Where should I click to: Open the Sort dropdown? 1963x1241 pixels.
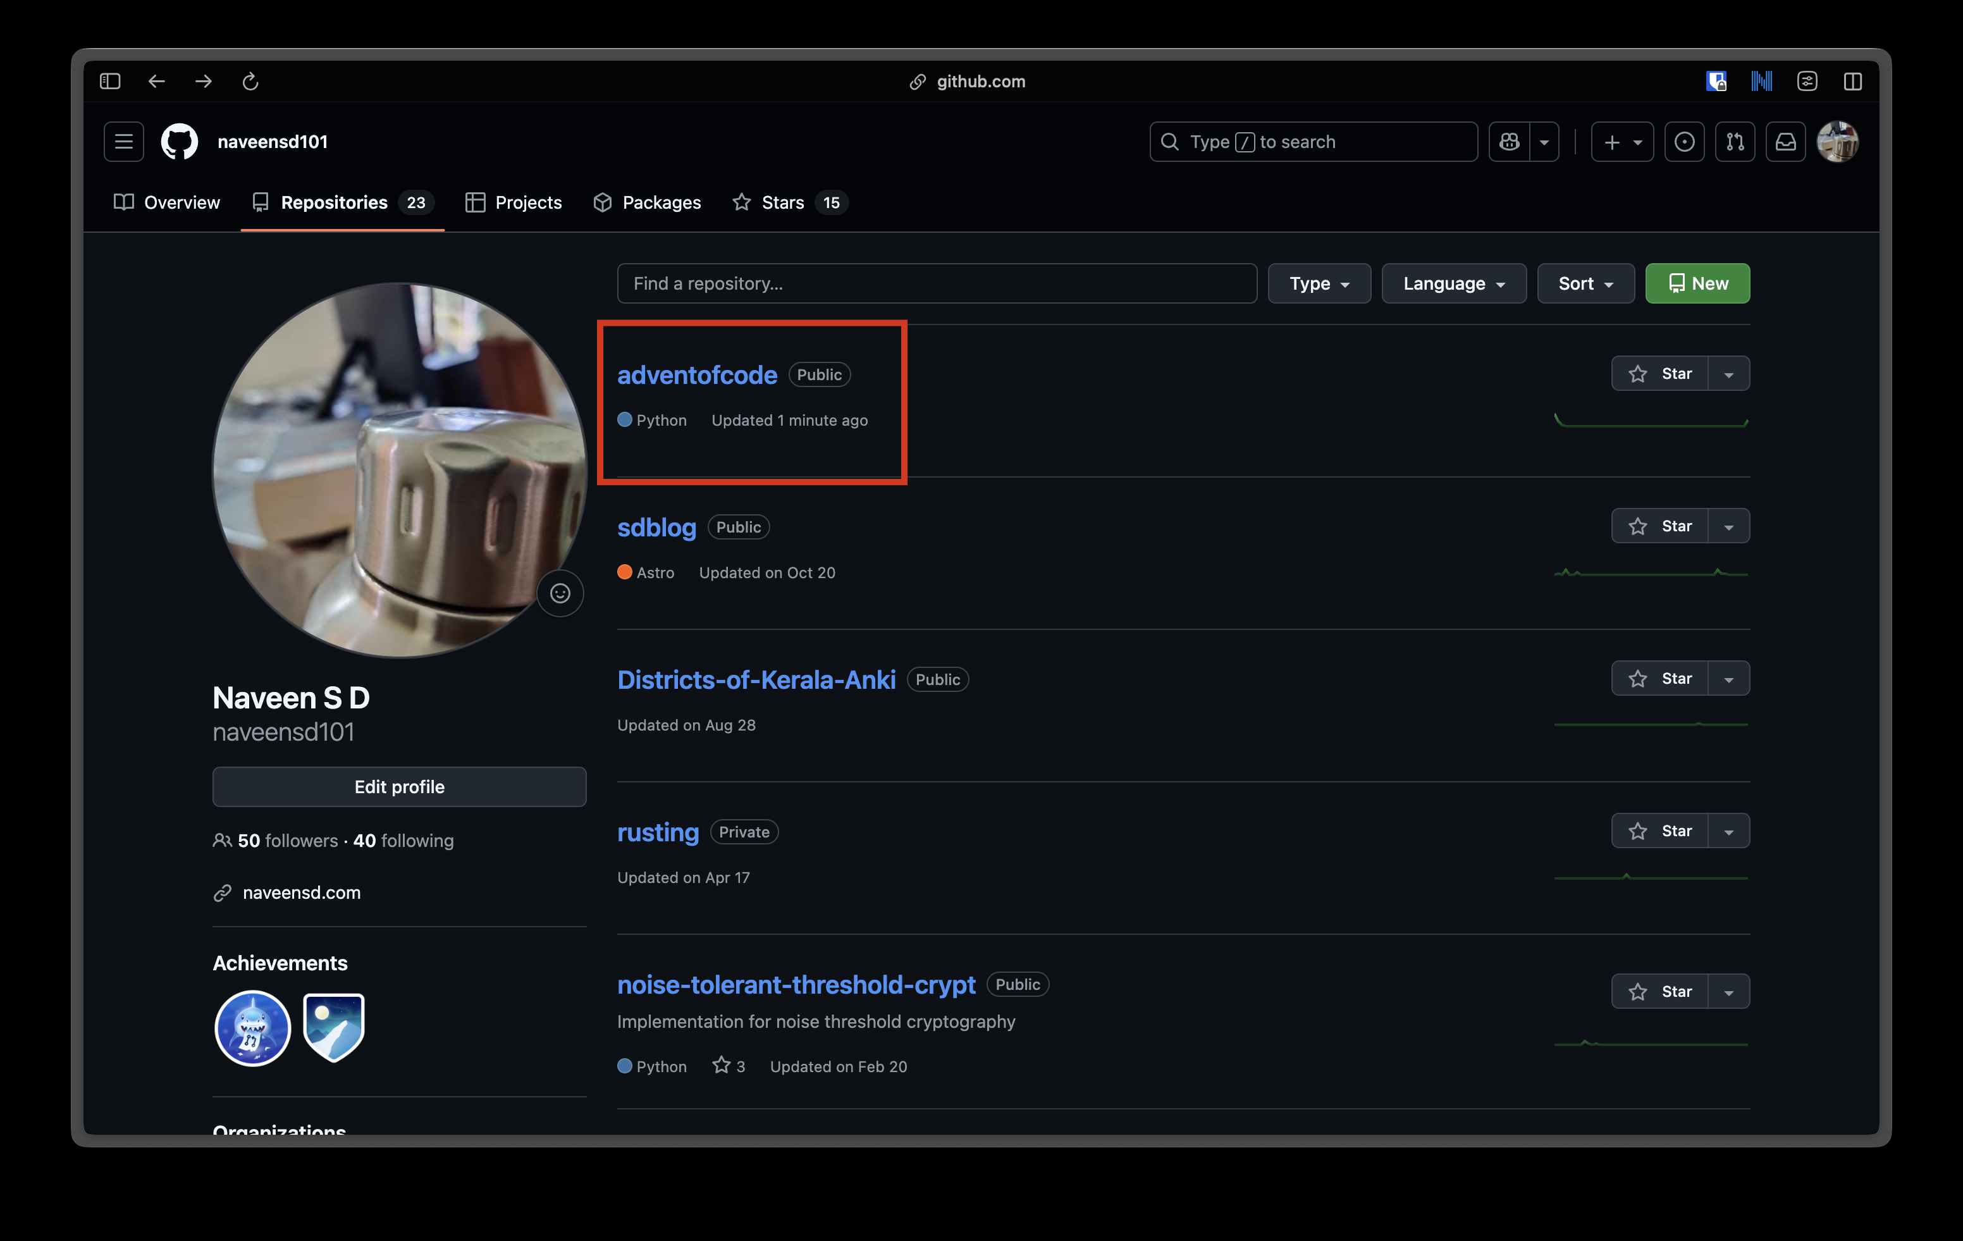click(1585, 284)
